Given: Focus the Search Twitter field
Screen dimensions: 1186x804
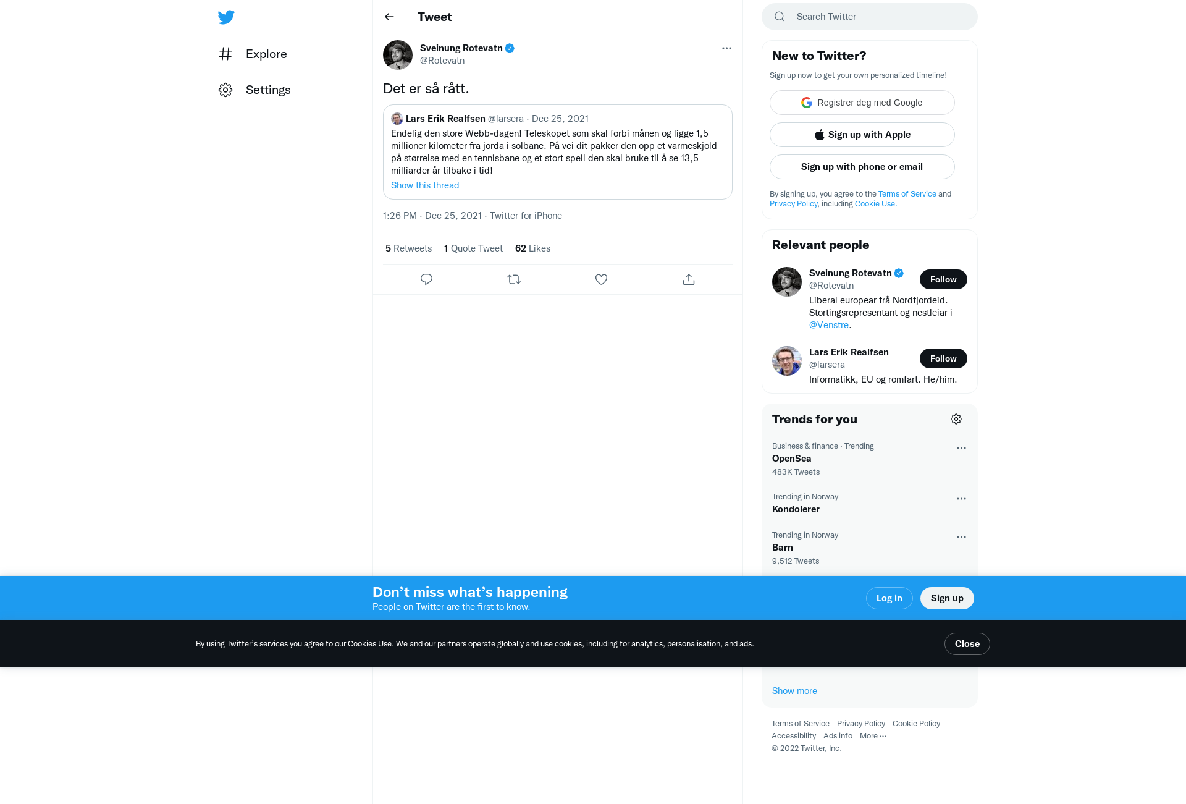Looking at the screenshot, I should [870, 17].
